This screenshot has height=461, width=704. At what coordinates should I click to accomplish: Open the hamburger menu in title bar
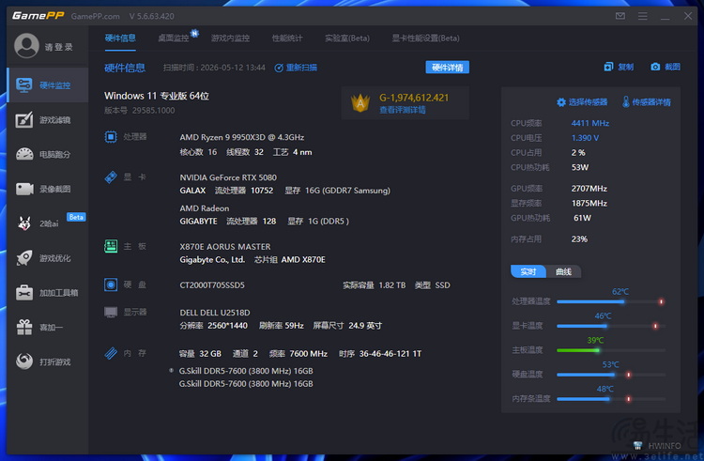(x=642, y=16)
